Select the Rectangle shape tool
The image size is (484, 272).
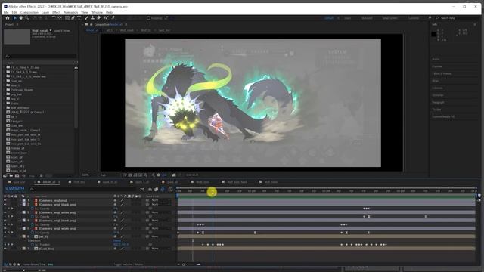click(67, 18)
